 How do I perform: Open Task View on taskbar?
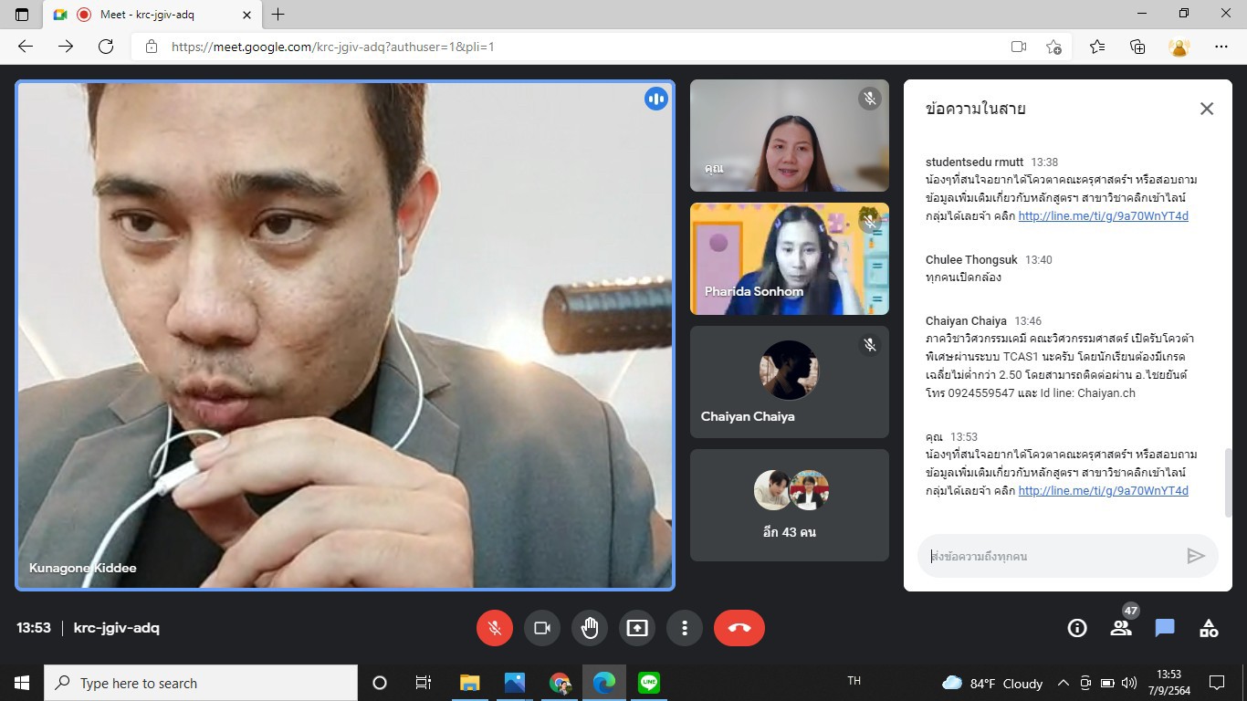pyautogui.click(x=424, y=683)
